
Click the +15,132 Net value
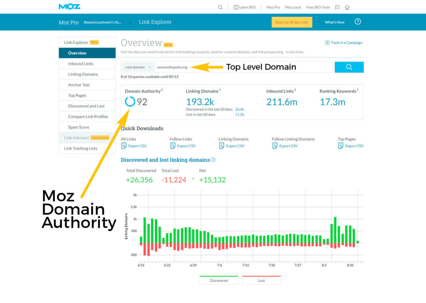pyautogui.click(x=212, y=180)
